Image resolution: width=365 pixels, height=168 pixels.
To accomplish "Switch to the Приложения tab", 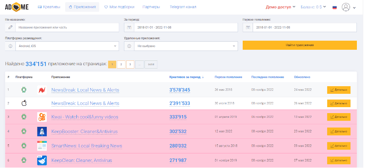I will [x=82, y=7].
